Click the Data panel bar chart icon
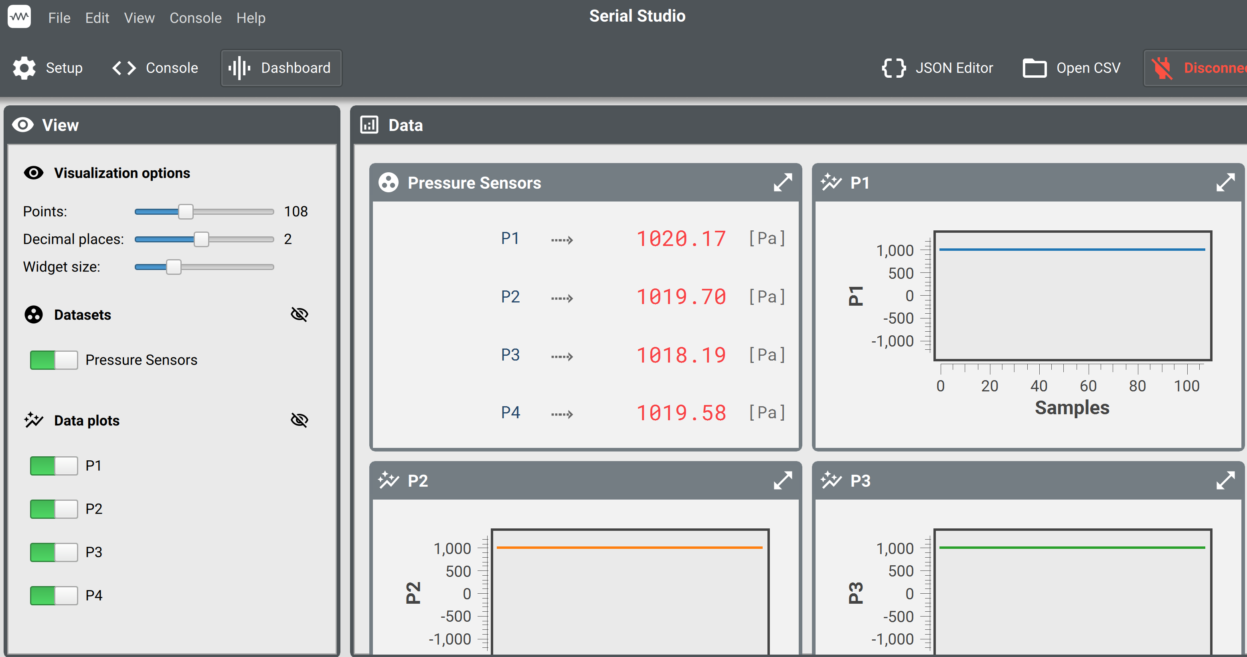Screen dimensions: 1247x657 (369, 125)
